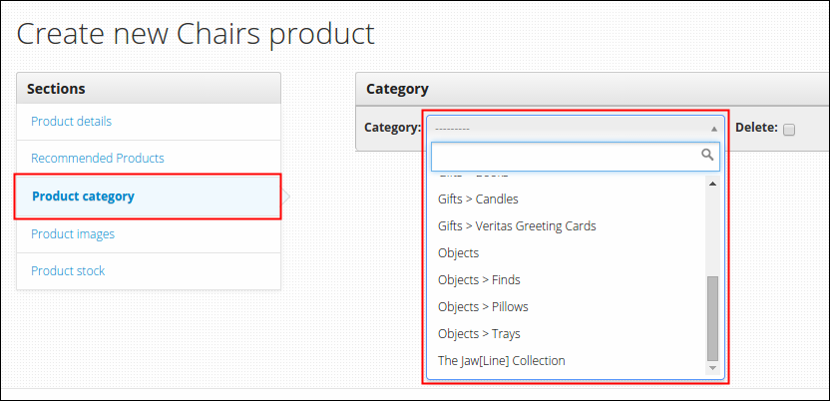Click the dropdown list scrollbar thumb

(x=712, y=318)
